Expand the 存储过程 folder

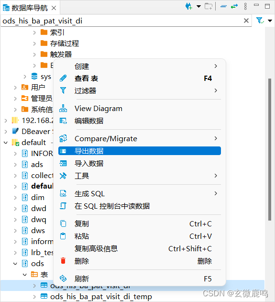tap(34, 44)
